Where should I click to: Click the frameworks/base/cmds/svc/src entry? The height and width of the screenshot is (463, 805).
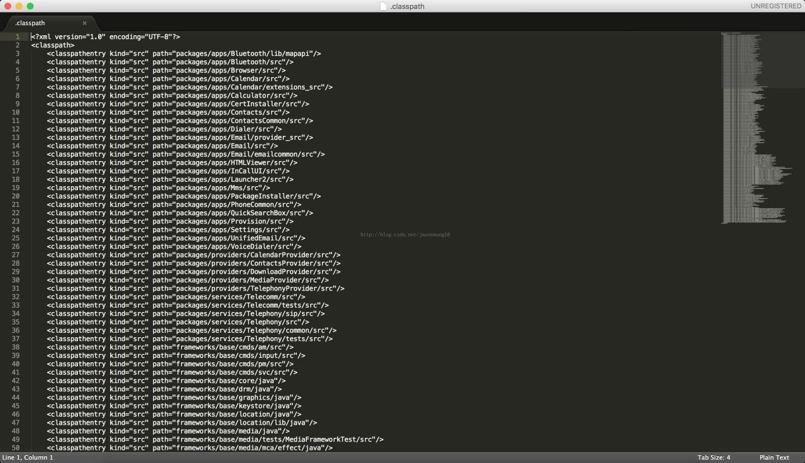click(172, 372)
